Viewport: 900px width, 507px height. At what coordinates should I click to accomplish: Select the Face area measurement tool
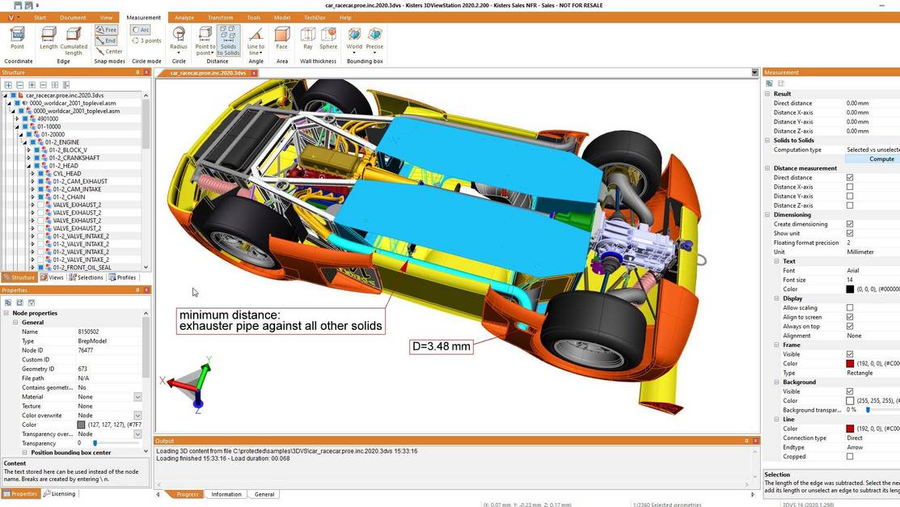pos(282,39)
